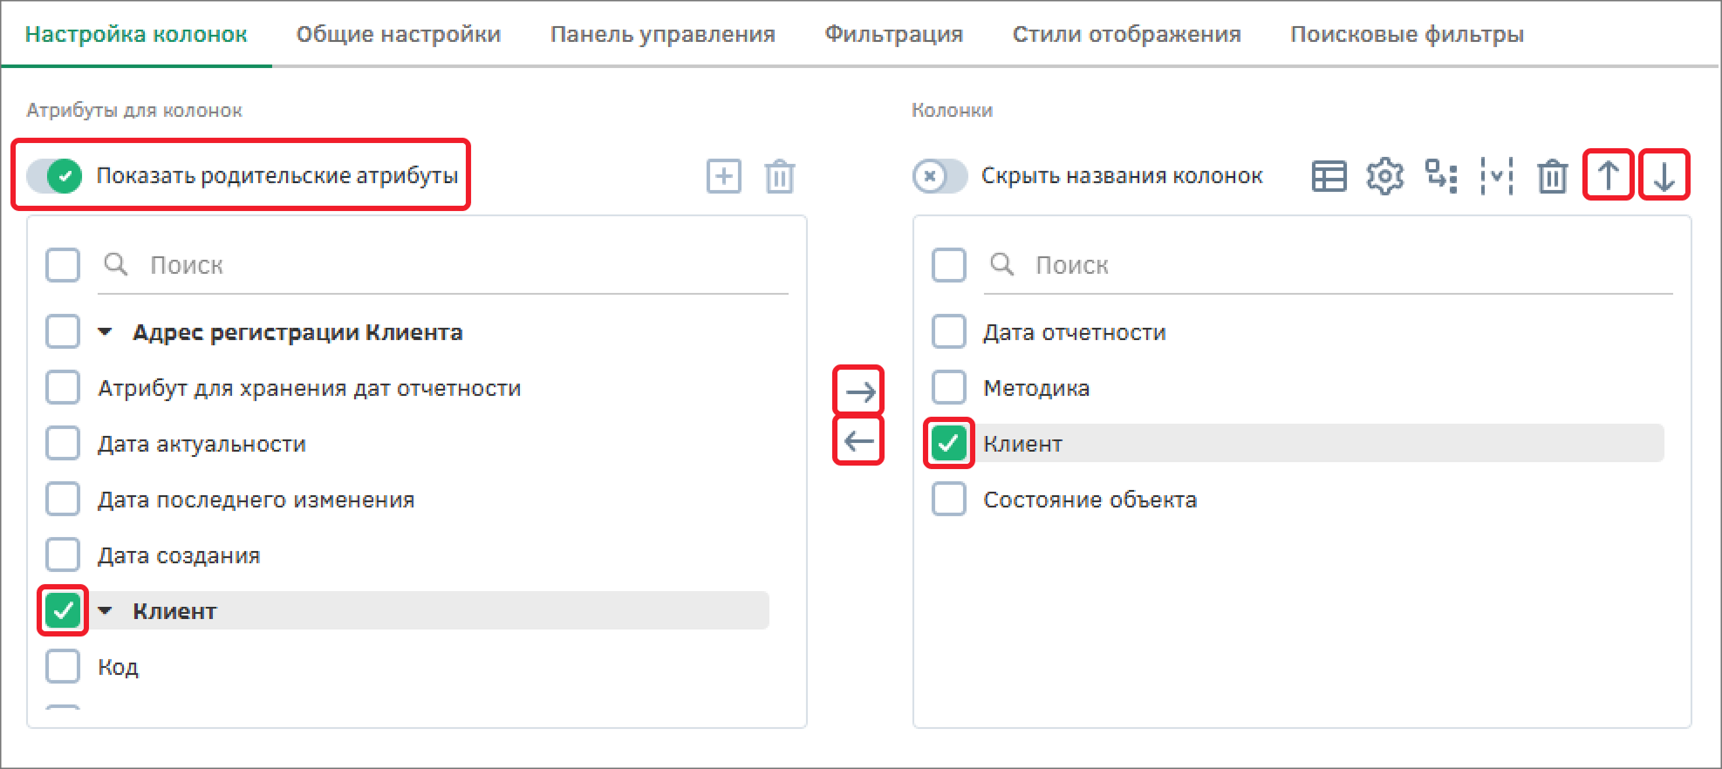Click the hierarchy grouping icon in columns toolbar
The image size is (1722, 769).
[1440, 176]
